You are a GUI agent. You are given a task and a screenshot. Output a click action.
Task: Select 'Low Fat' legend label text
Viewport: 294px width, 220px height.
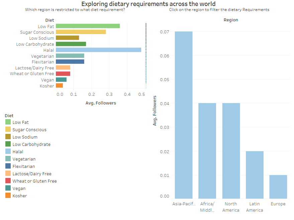pos(21,122)
